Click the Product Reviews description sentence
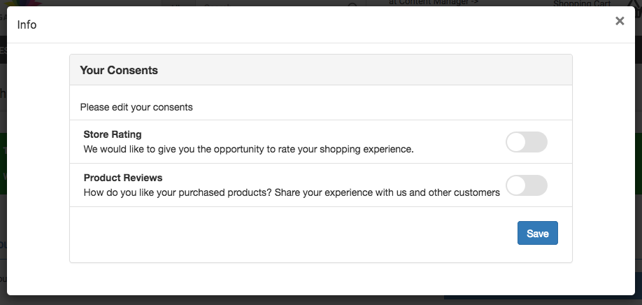The width and height of the screenshot is (642, 305). tap(292, 192)
